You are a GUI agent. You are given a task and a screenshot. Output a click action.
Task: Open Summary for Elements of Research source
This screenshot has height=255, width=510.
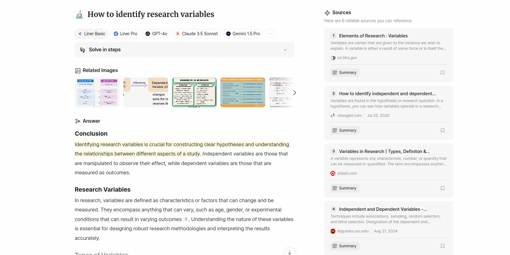[x=345, y=73]
